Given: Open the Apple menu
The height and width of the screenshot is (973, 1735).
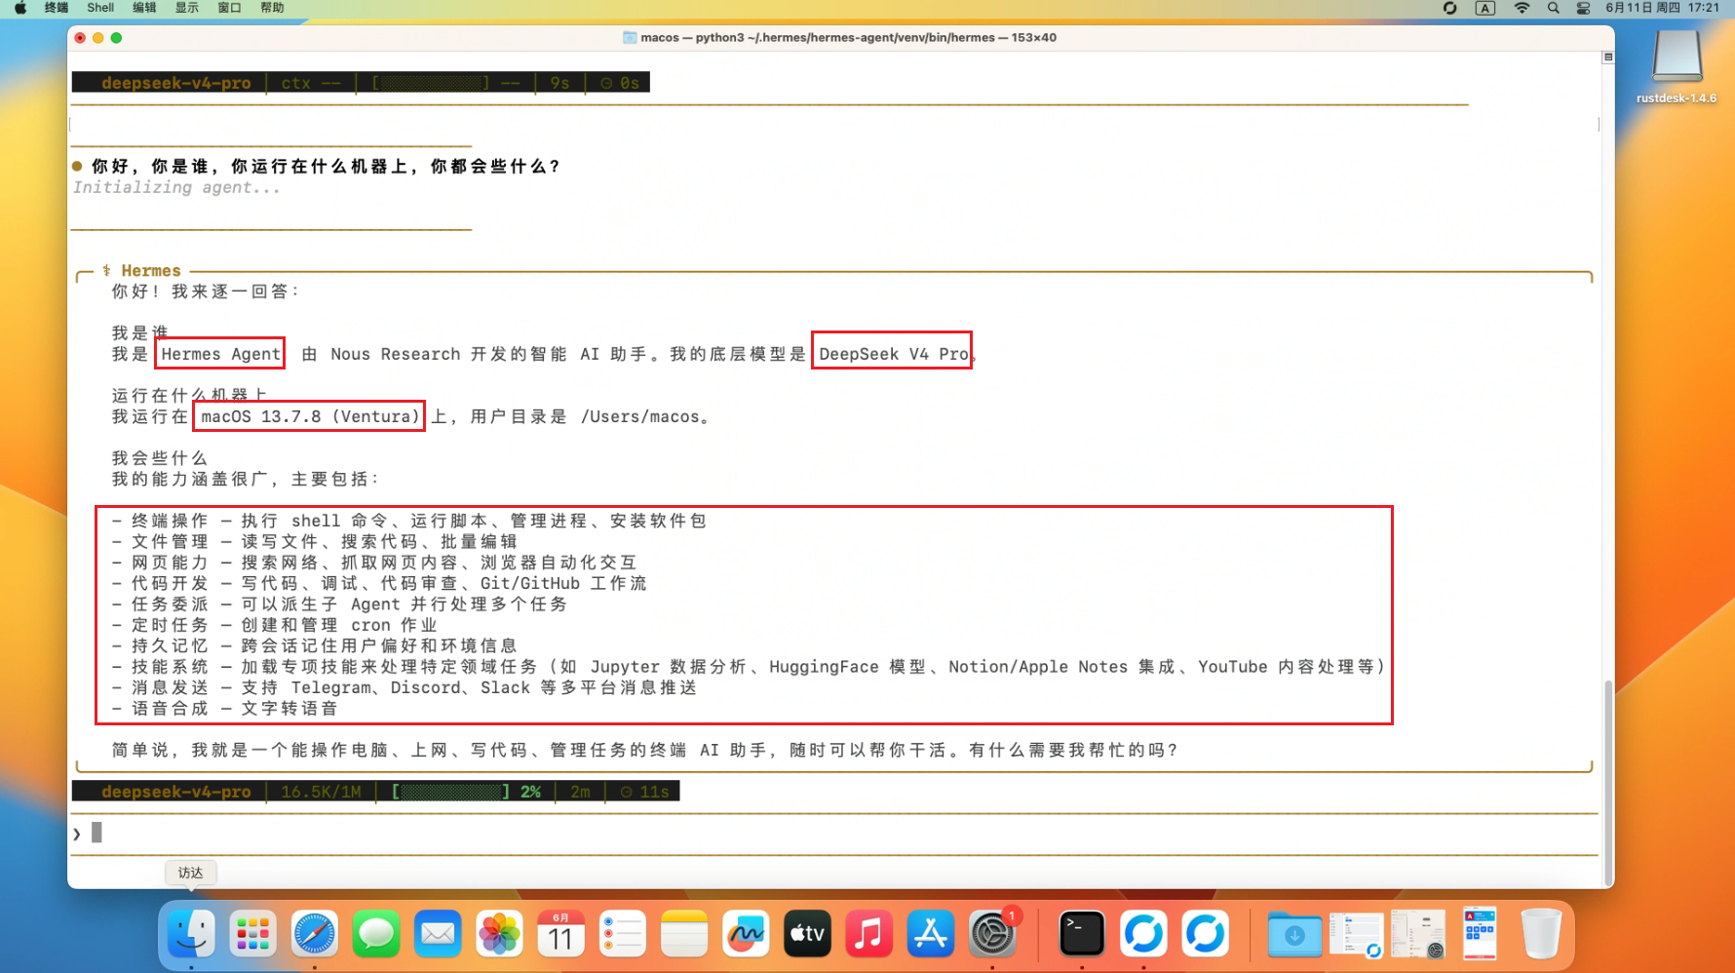Looking at the screenshot, I should click(x=20, y=8).
